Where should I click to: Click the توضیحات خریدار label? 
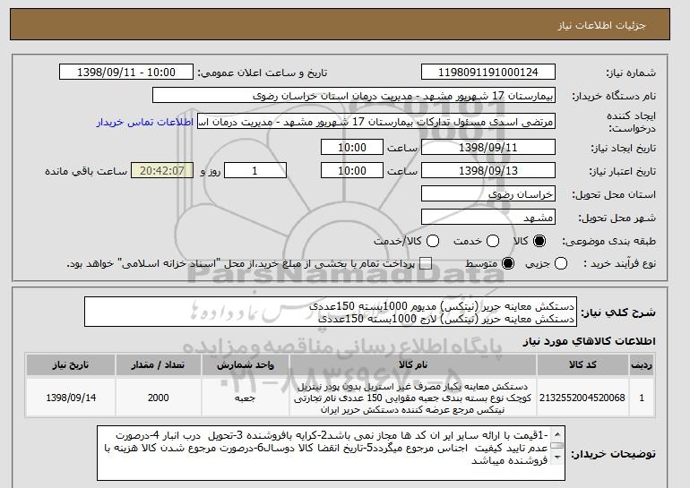click(x=613, y=454)
